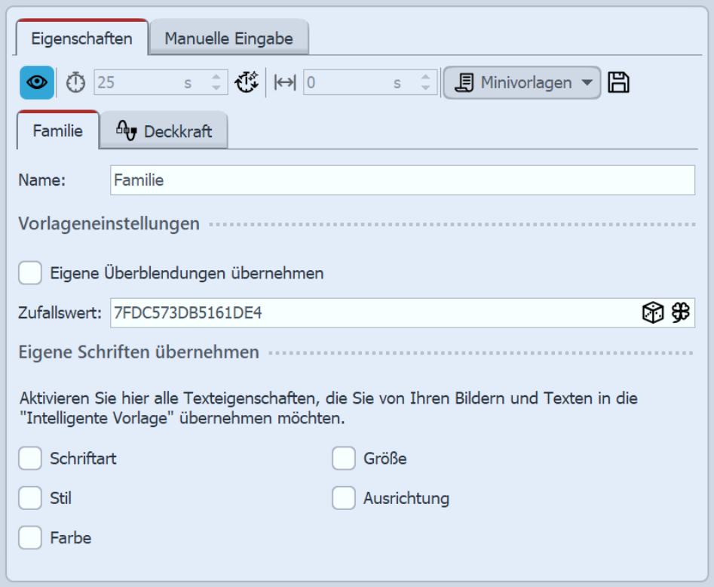This screenshot has height=587, width=714.
Task: Check the Schriftart option
Action: tap(30, 458)
